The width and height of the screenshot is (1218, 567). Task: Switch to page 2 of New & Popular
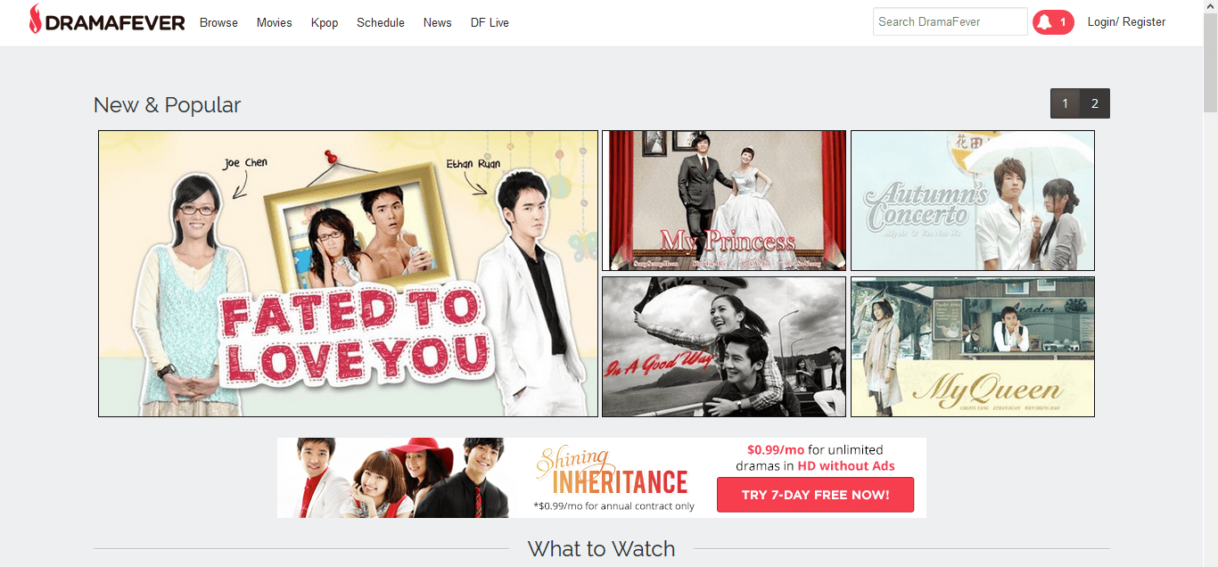click(x=1095, y=103)
